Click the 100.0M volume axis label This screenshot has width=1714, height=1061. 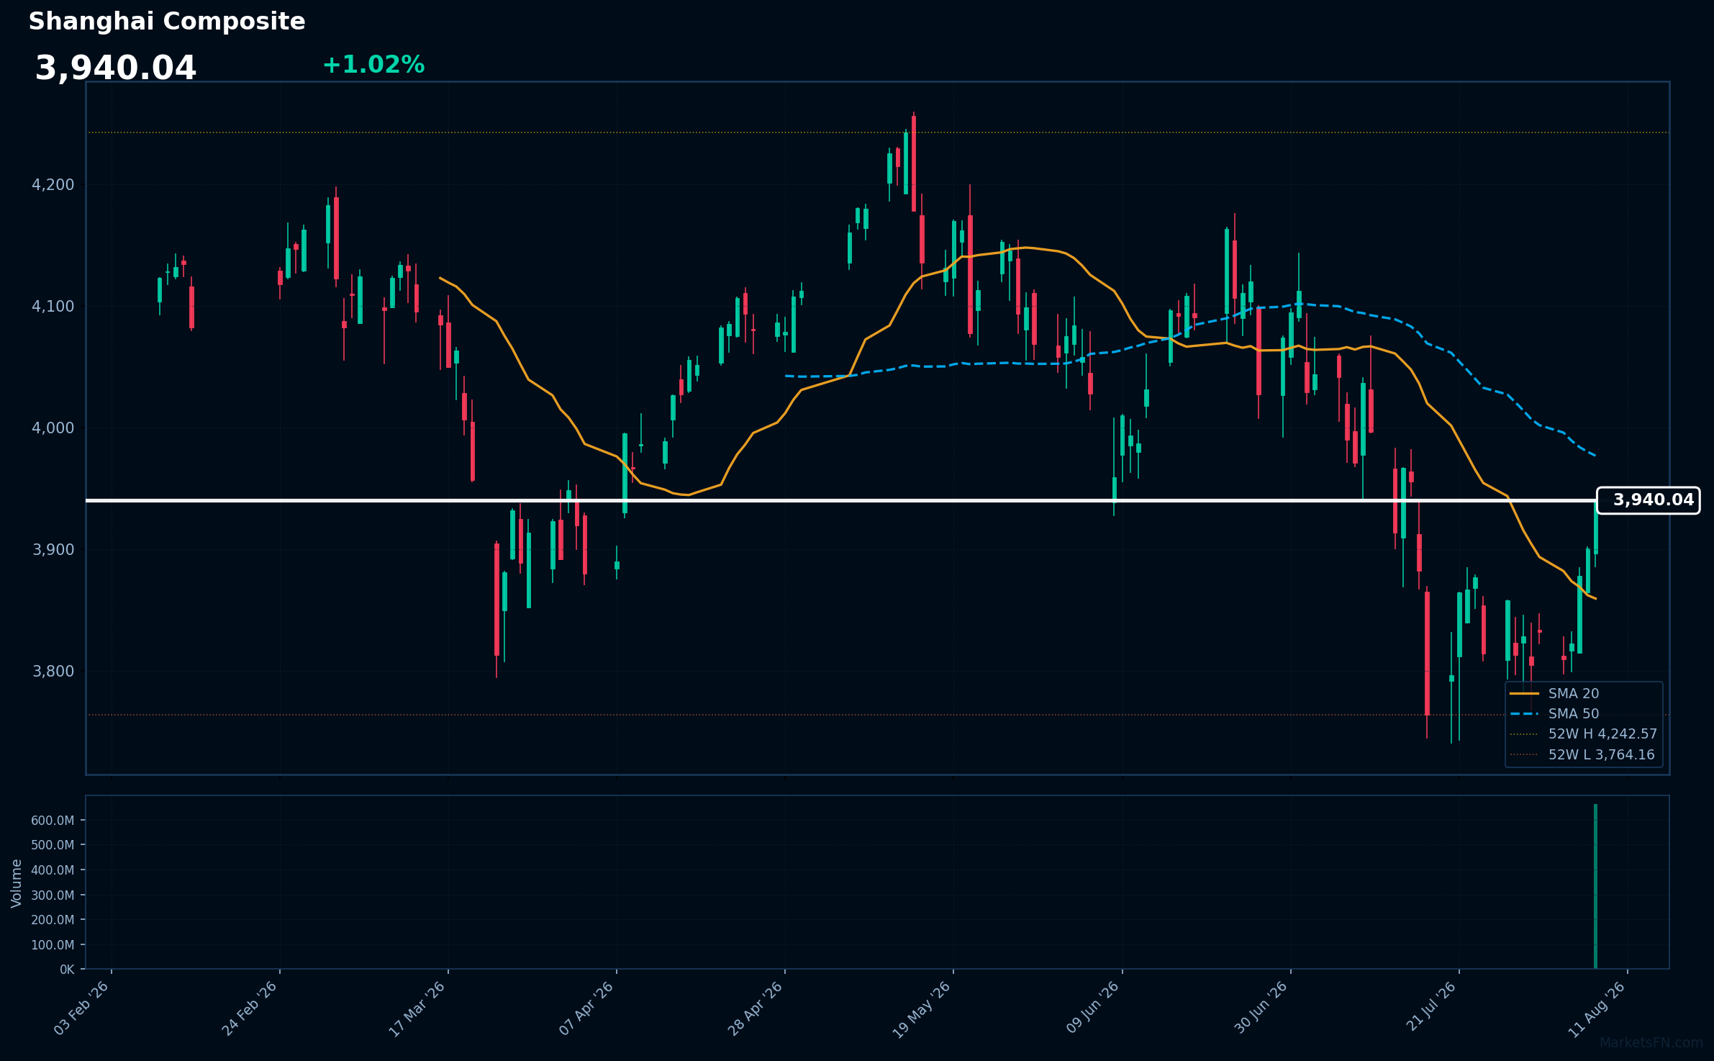point(53,945)
